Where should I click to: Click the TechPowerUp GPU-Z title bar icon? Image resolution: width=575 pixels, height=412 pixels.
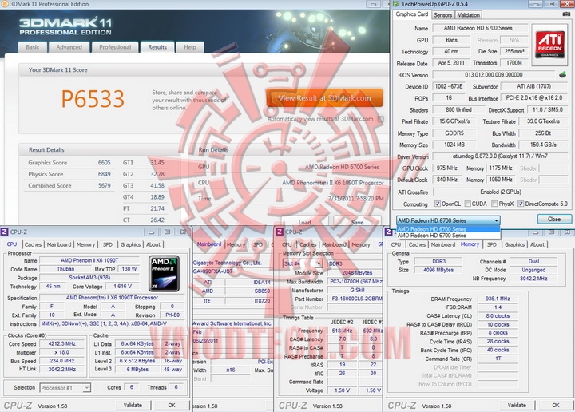395,4
